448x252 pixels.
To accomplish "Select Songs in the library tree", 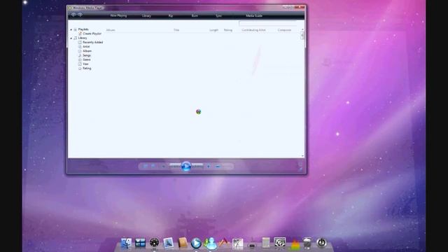I will (87, 55).
